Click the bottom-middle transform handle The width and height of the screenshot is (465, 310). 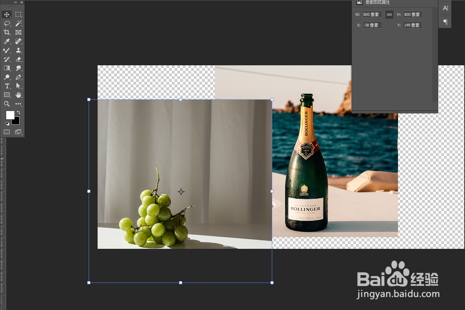[181, 283]
